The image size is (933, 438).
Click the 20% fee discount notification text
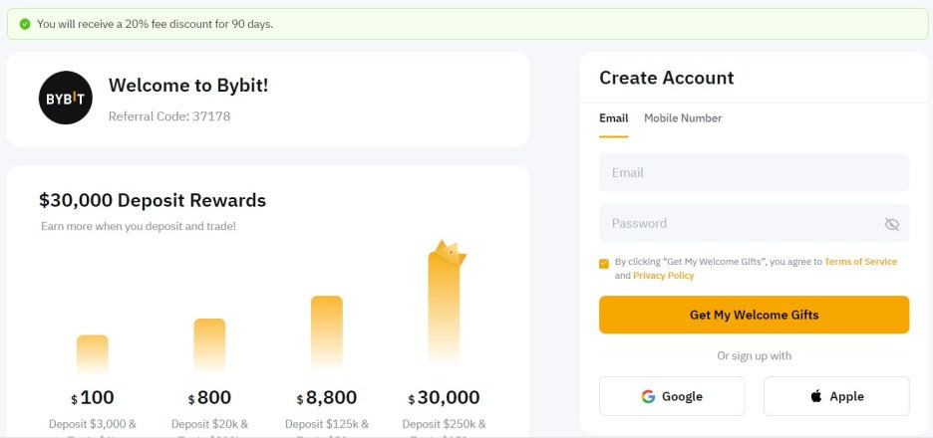tap(155, 24)
